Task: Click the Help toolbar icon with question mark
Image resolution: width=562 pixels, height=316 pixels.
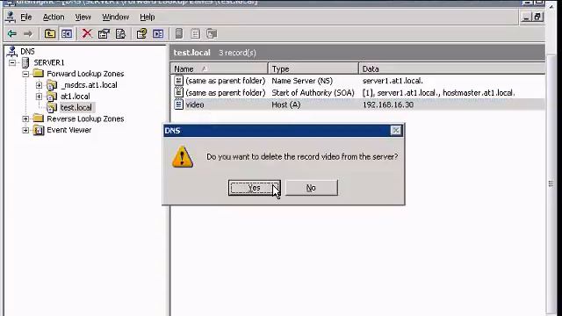Action: pyautogui.click(x=141, y=34)
